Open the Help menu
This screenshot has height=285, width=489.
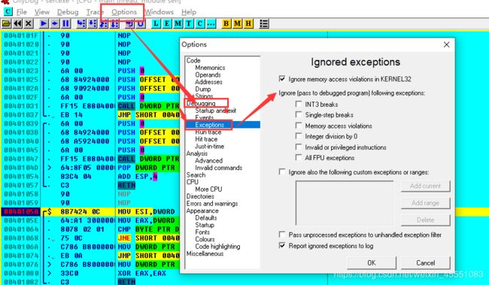pos(189,12)
